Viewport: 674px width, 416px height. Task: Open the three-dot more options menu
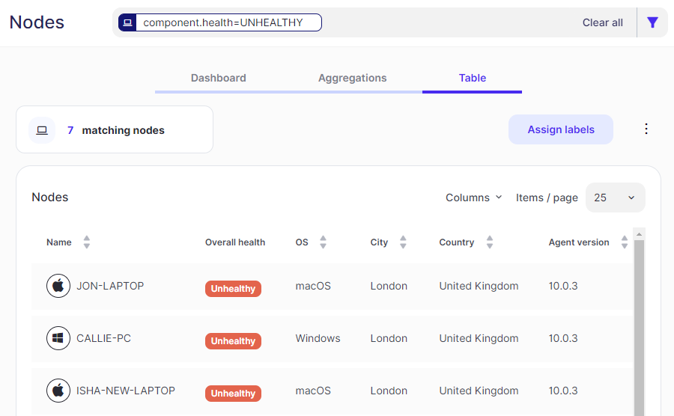(646, 129)
